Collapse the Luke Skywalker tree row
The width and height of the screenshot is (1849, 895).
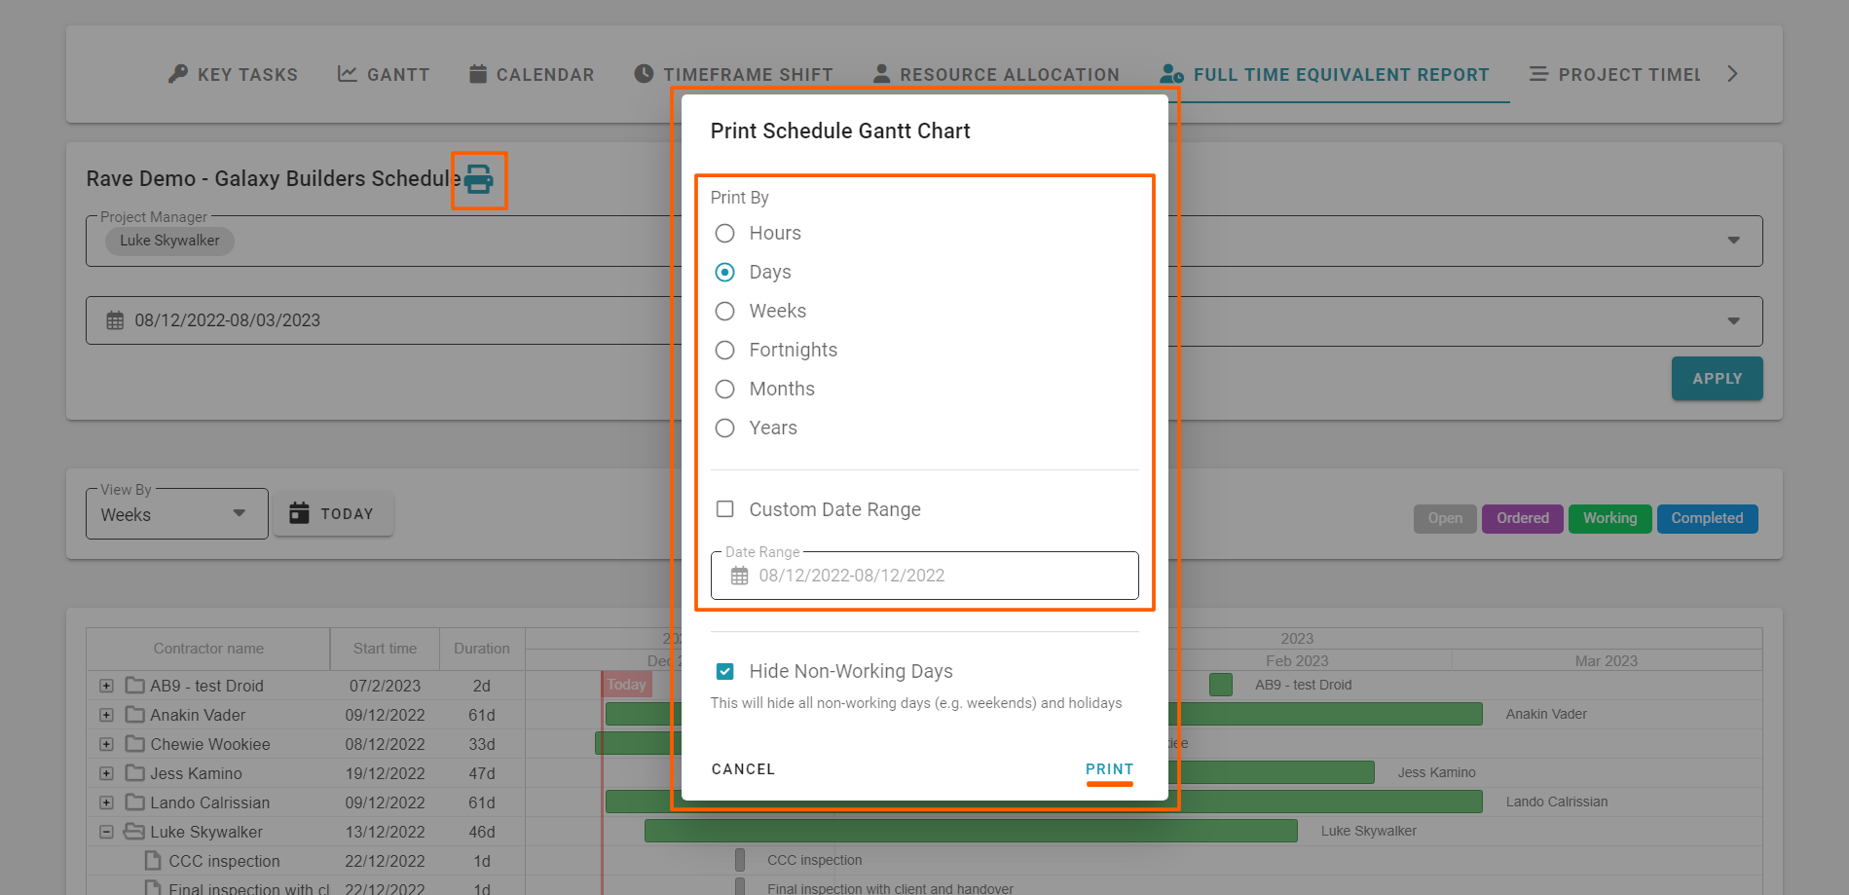106,832
